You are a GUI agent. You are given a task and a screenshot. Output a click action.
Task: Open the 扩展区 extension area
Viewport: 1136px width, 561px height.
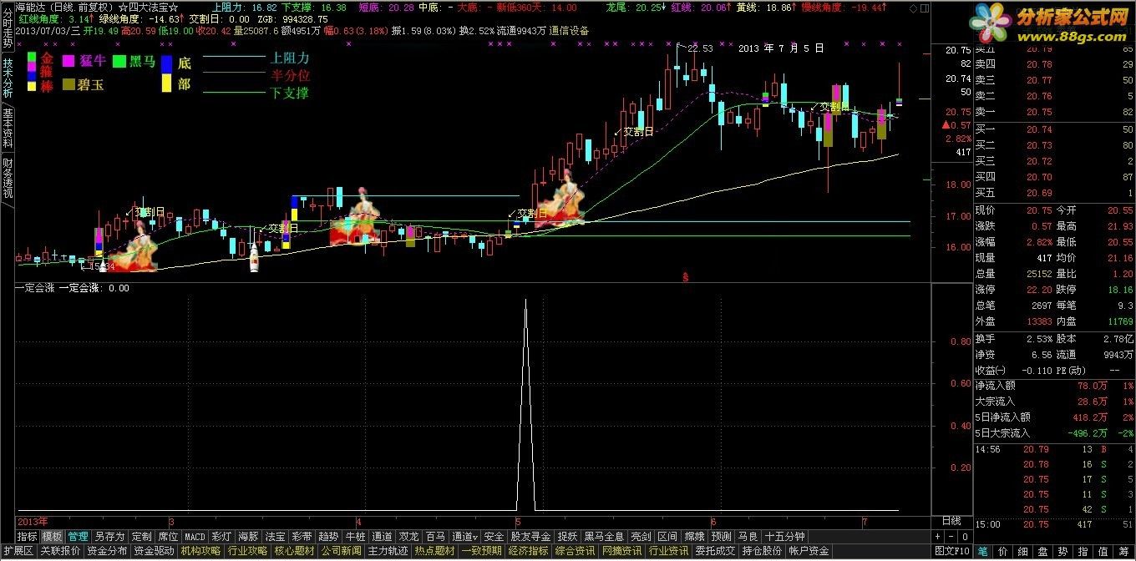click(18, 551)
